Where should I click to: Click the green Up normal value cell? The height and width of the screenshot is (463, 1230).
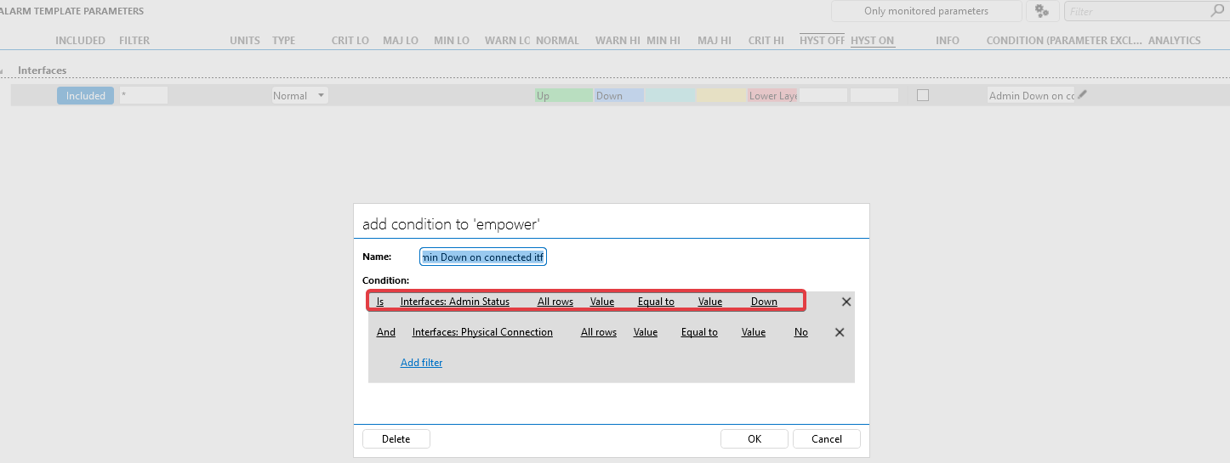563,96
